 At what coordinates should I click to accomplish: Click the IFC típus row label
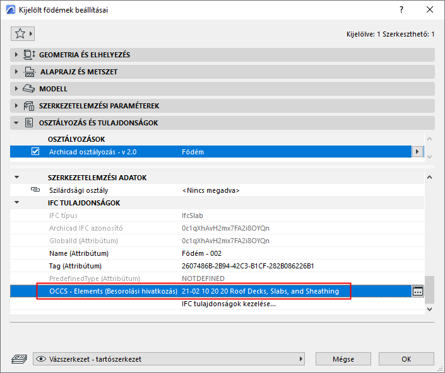[x=63, y=215]
